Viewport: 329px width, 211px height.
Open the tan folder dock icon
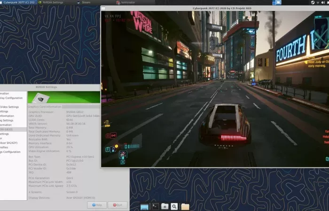[x=185, y=207]
